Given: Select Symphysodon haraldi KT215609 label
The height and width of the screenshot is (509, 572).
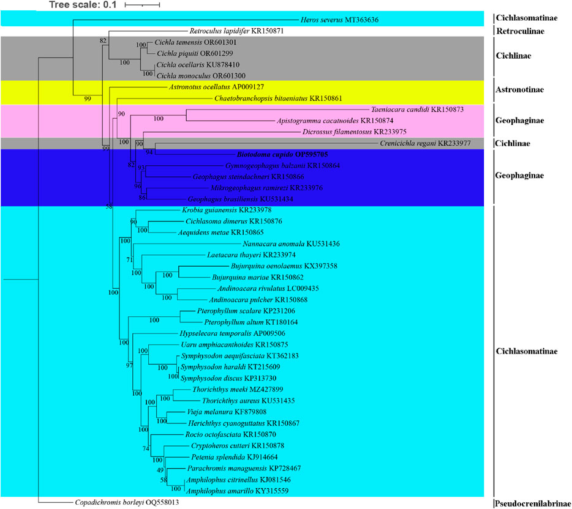Looking at the screenshot, I should [x=230, y=367].
